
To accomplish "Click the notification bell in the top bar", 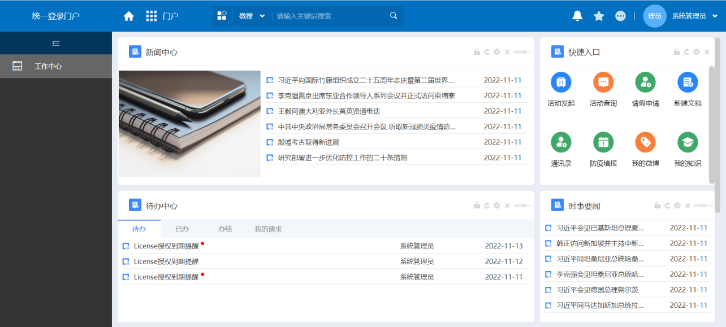I will [x=577, y=15].
